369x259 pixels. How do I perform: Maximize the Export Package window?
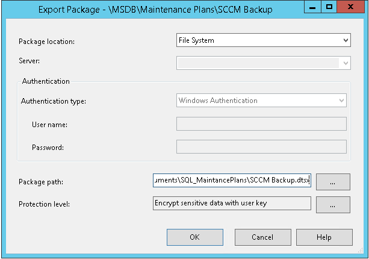coord(329,7)
